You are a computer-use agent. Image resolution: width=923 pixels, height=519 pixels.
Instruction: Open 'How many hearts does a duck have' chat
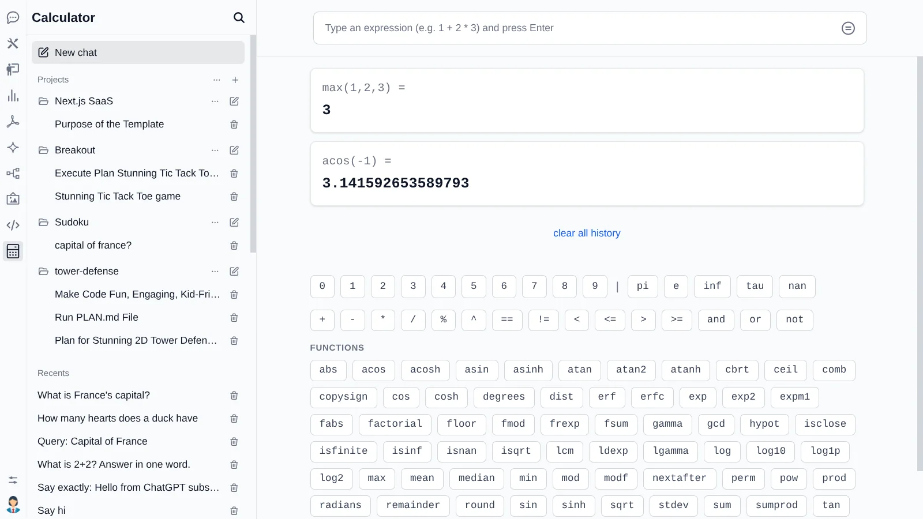[x=118, y=419]
